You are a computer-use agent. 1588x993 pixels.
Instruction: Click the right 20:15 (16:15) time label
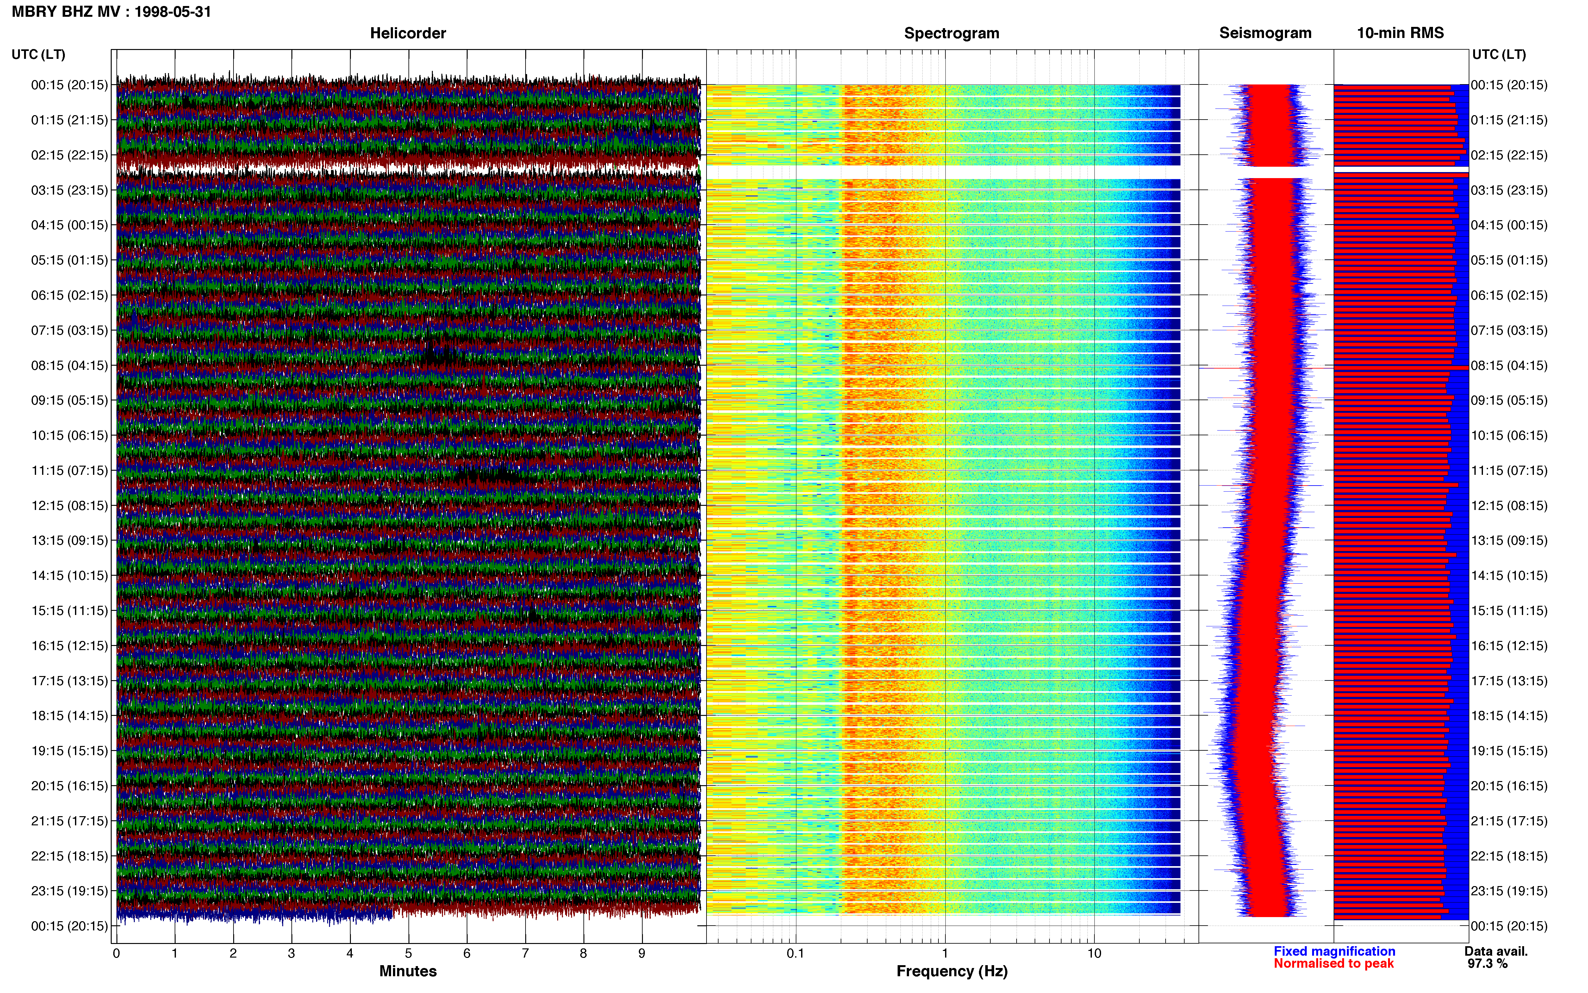coord(1509,785)
